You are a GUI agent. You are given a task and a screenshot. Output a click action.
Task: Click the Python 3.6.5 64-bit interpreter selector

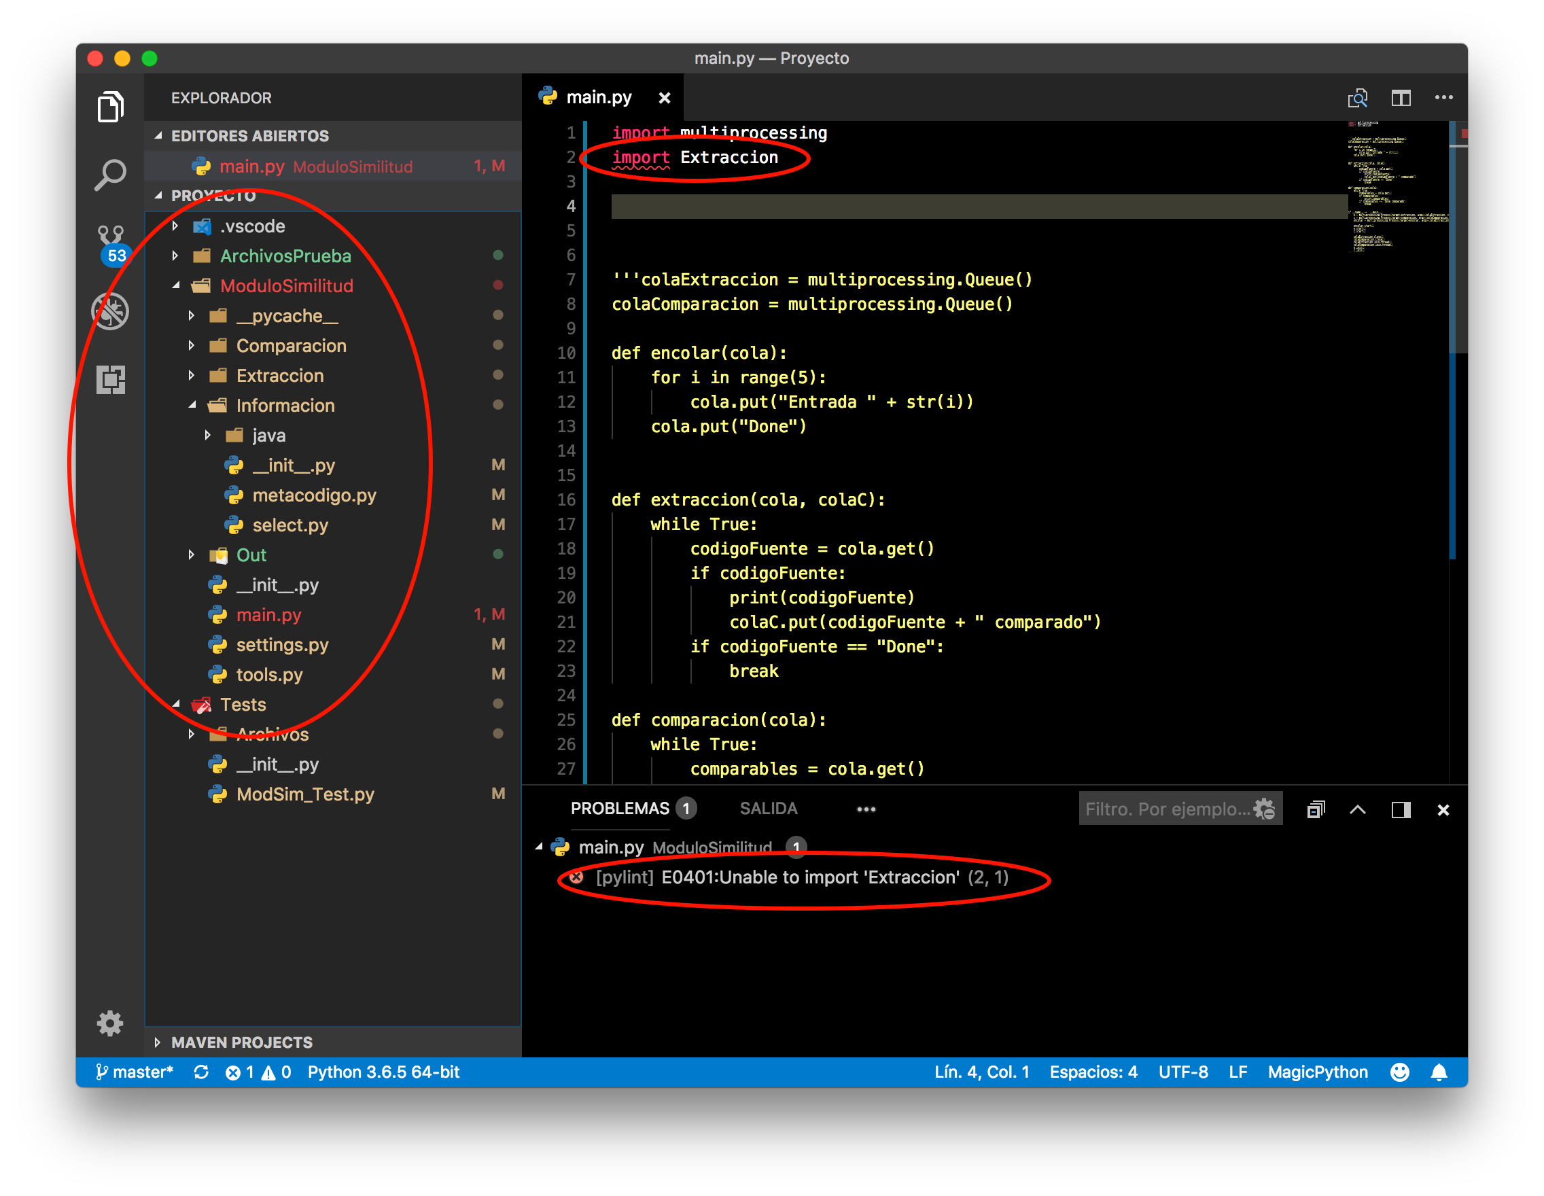click(x=384, y=1072)
